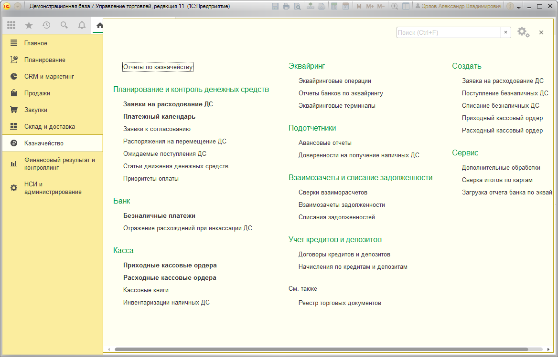Open the Главное section
558x357 pixels.
pos(53,43)
